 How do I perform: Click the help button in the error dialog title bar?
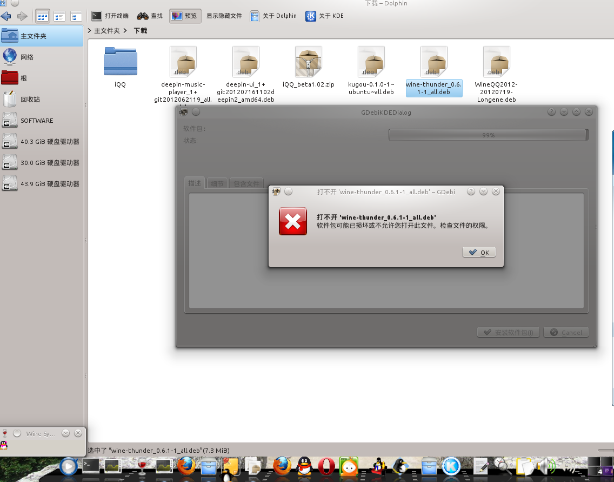[x=471, y=192]
